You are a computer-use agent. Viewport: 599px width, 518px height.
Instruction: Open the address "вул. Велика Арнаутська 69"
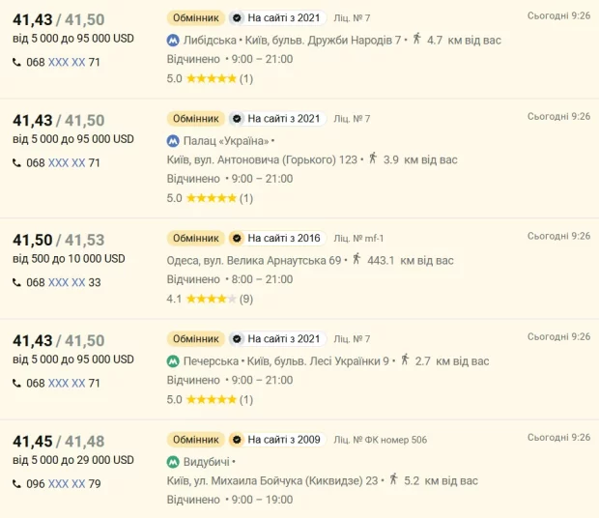click(271, 260)
